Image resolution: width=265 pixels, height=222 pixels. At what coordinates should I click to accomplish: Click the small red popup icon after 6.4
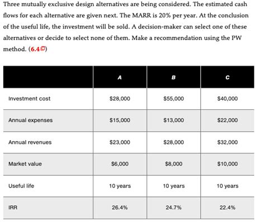coord(43,49)
